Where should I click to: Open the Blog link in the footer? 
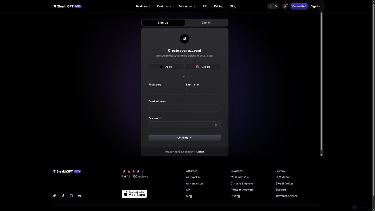click(189, 196)
